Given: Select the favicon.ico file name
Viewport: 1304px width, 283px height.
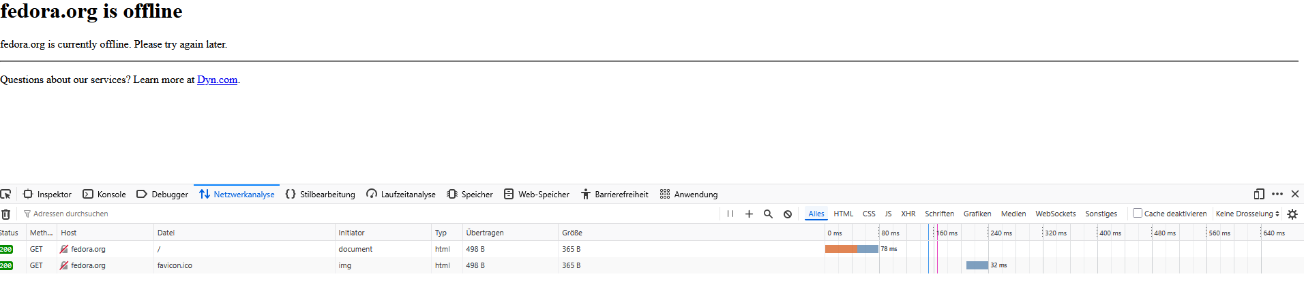Looking at the screenshot, I should pyautogui.click(x=175, y=265).
